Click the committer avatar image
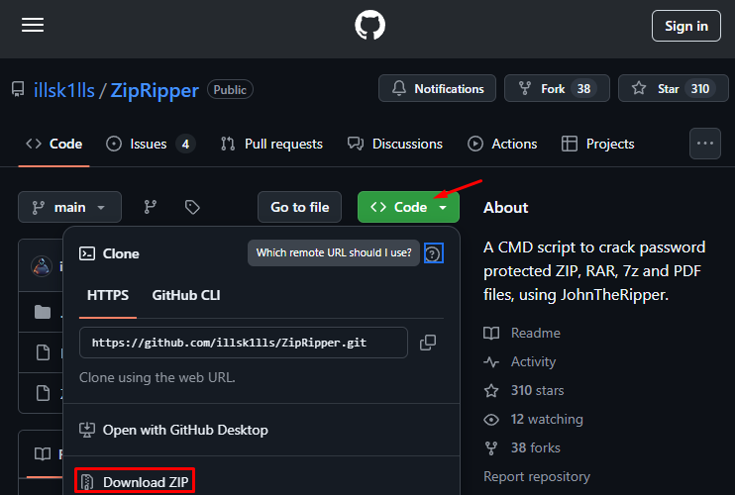 pos(42,266)
